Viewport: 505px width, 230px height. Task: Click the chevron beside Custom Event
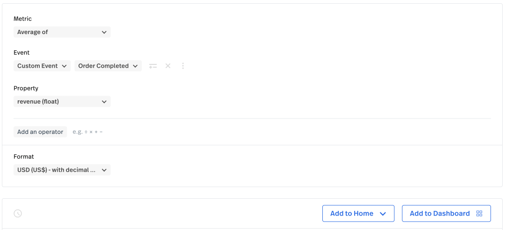[x=64, y=66]
